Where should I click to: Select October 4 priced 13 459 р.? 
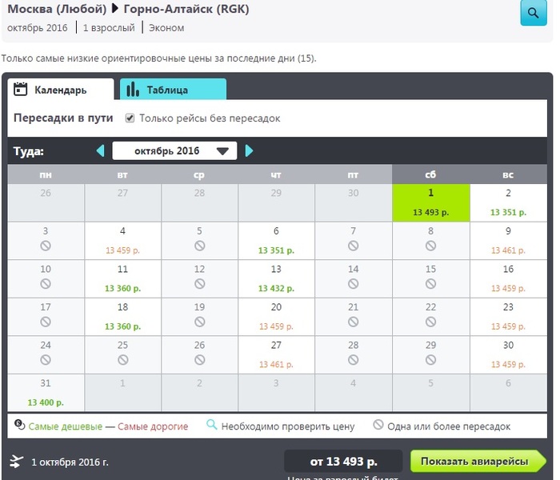coord(122,240)
